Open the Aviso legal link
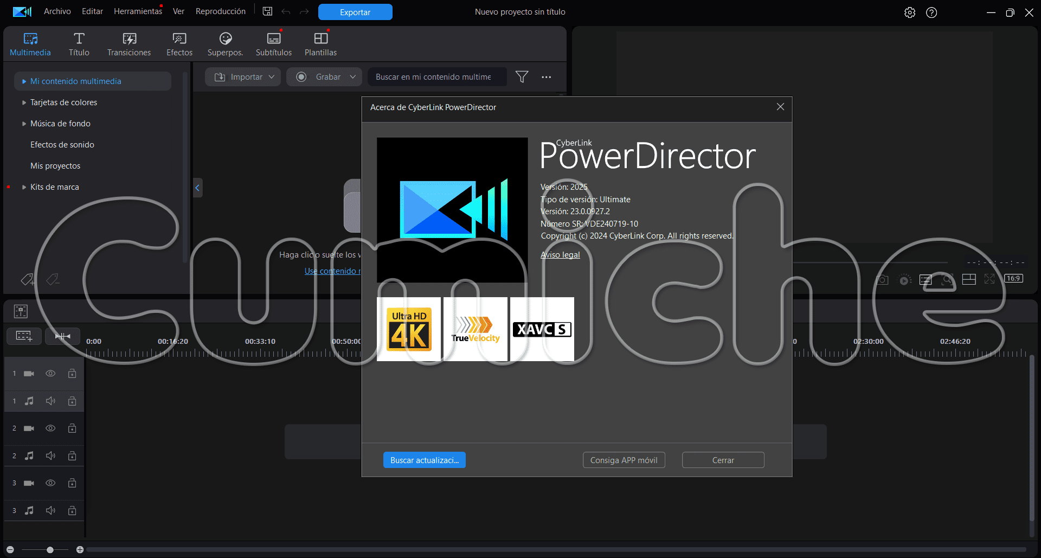Image resolution: width=1041 pixels, height=558 pixels. click(560, 255)
